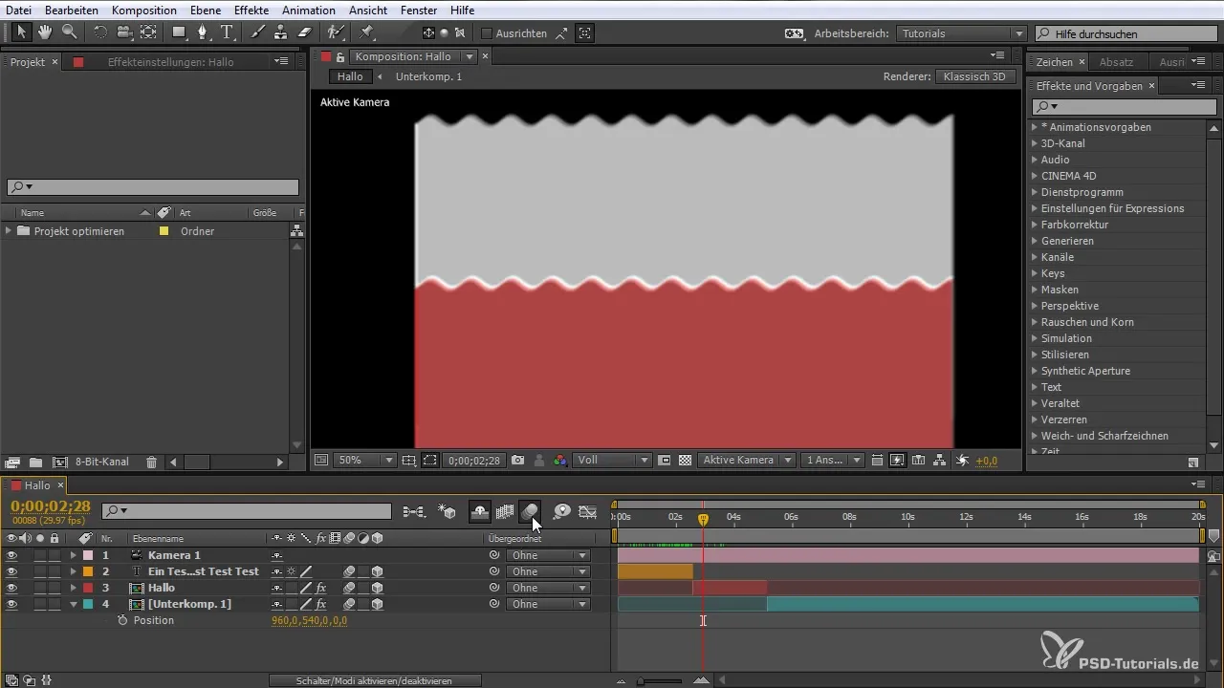Select the Puppet Pin tool

366,32
